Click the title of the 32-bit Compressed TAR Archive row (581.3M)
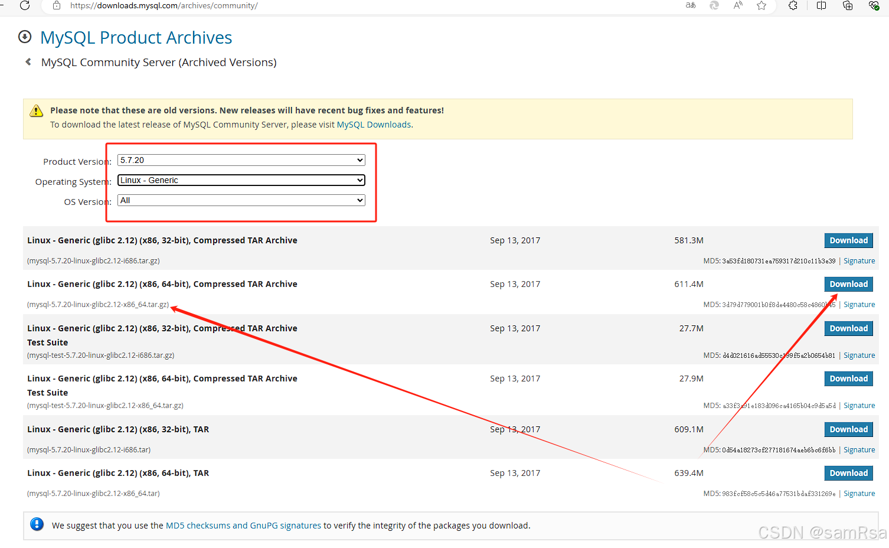The image size is (889, 548). [162, 240]
